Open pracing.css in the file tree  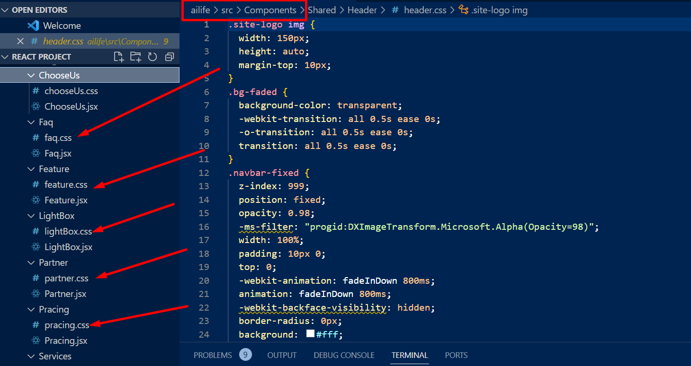click(x=66, y=325)
